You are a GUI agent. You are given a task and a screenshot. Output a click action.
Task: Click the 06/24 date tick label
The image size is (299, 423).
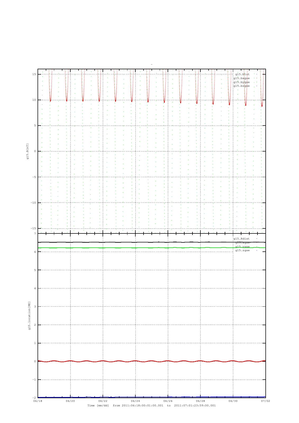135,401
